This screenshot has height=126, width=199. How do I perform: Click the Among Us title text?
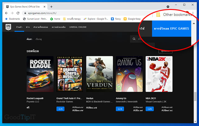[121, 98]
